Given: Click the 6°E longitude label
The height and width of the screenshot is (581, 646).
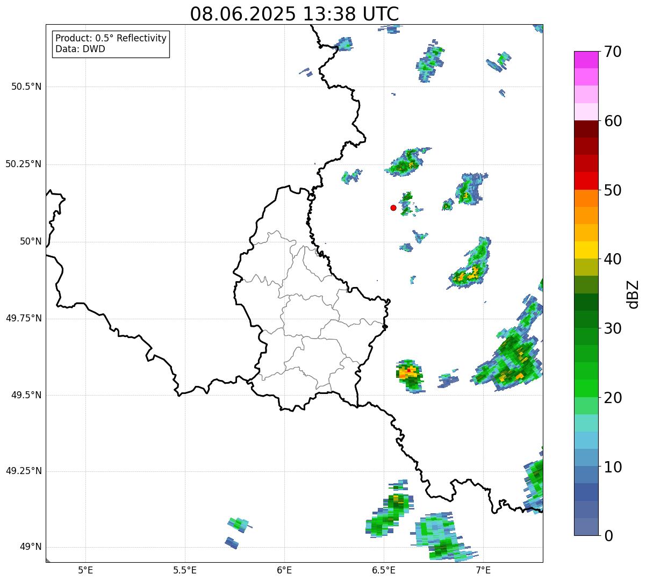Looking at the screenshot, I should click(x=284, y=570).
